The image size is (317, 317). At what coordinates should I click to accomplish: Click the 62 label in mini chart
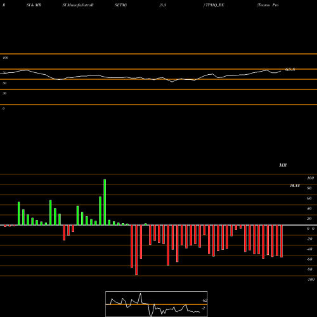pos(205,301)
